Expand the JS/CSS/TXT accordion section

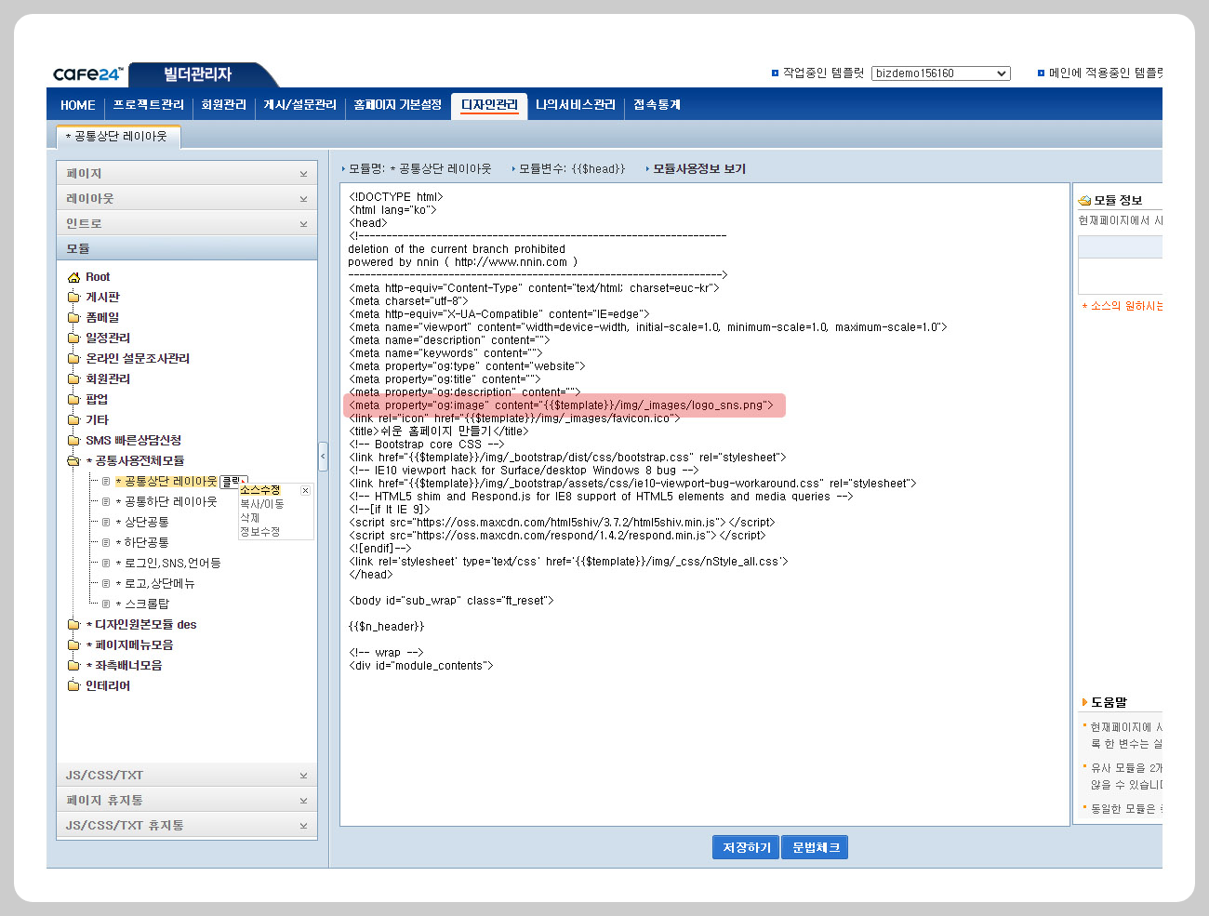tap(187, 776)
